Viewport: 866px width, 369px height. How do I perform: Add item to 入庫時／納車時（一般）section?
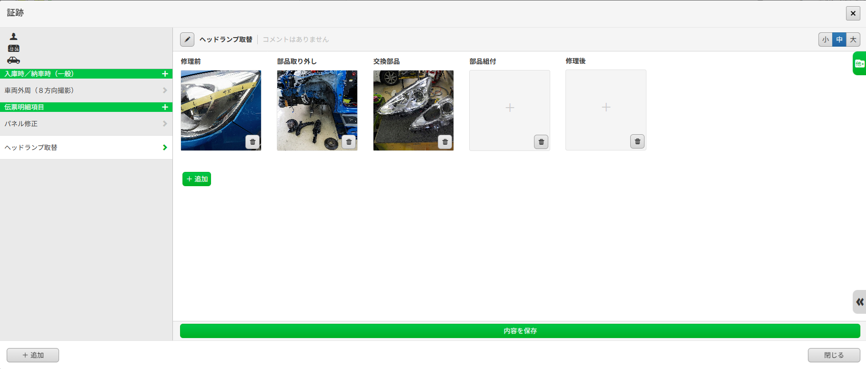[x=165, y=74]
